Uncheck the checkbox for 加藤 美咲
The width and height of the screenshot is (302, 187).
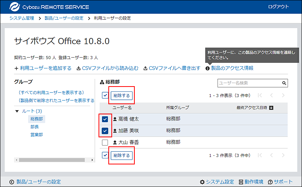(105, 131)
